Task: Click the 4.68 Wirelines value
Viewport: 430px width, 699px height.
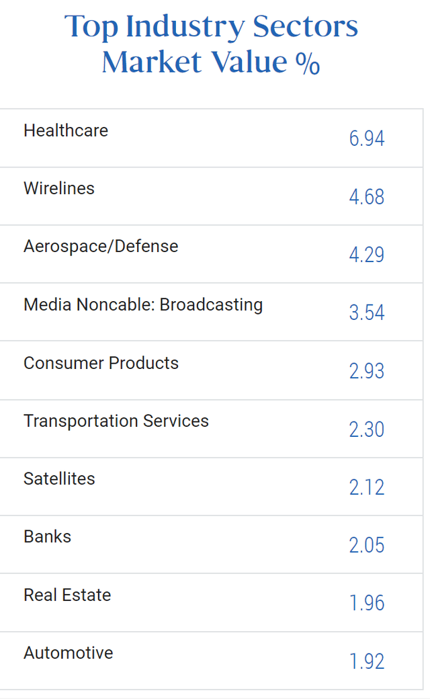Action: pos(366,196)
